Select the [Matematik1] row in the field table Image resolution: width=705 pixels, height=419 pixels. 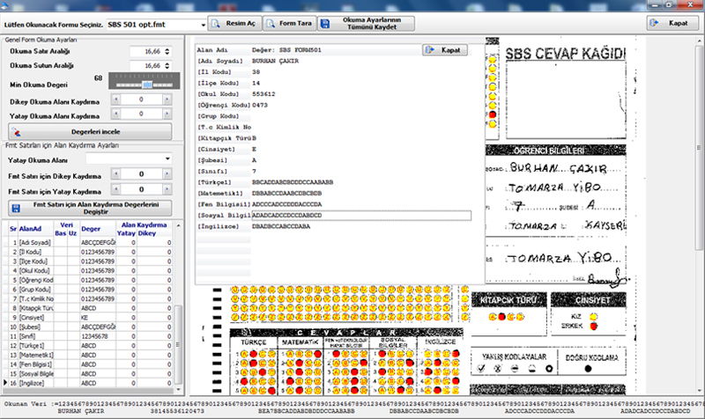click(x=87, y=356)
